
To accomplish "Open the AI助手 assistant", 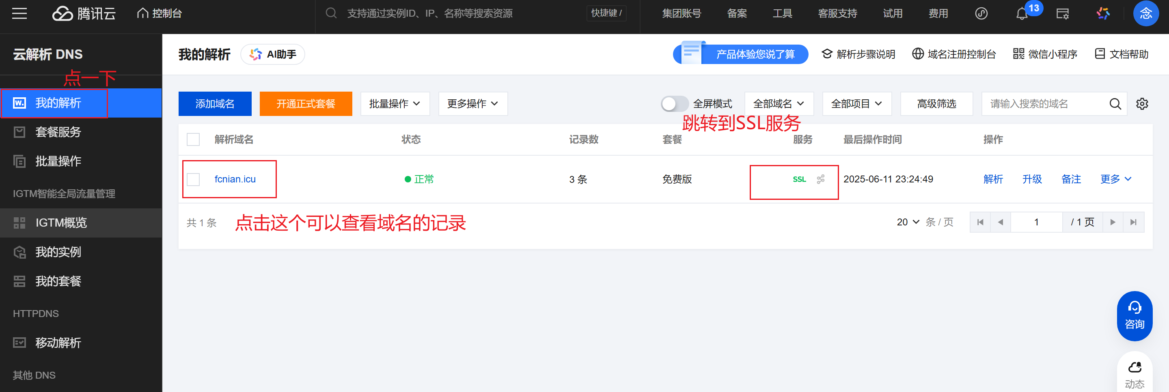I will [272, 54].
